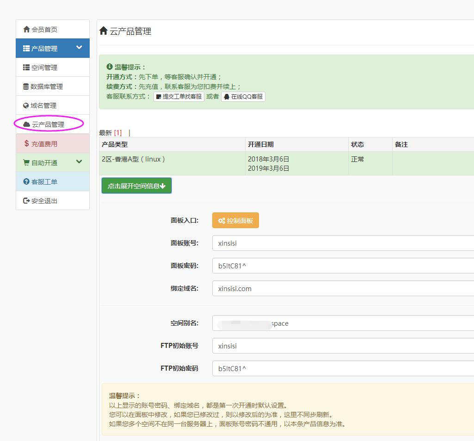Image resolution: width=474 pixels, height=441 pixels.
Task: Expand the 自助开通 chevron arrow
Action: (x=79, y=161)
